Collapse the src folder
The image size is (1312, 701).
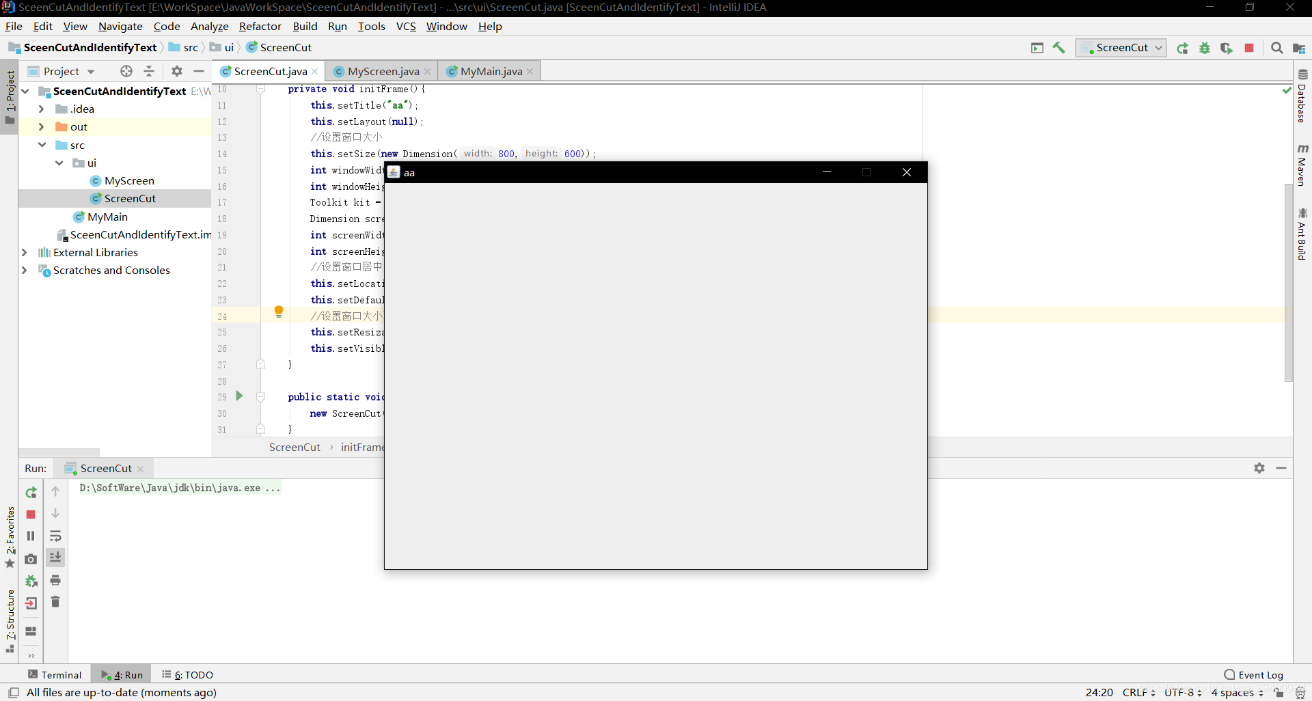(x=42, y=145)
